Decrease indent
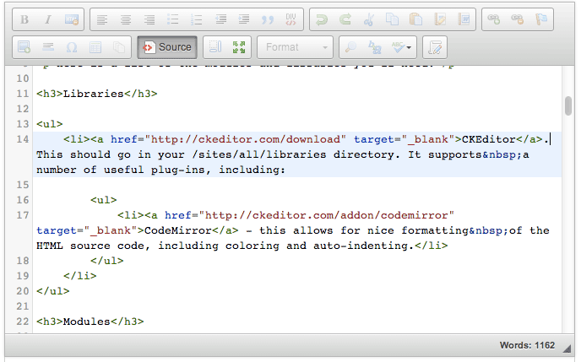The width and height of the screenshot is (581, 362). pos(220,19)
